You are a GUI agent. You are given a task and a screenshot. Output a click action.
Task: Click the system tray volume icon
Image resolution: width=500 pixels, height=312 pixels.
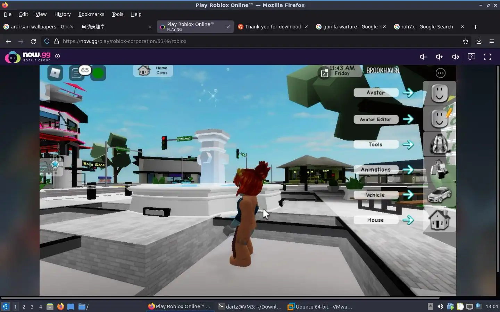(x=440, y=306)
